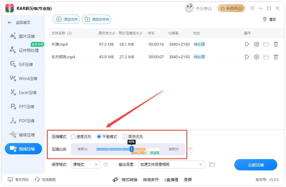Screen dimensions: 286x187
Task: Click 待处理 status of 东方明珠.mp4
Action: coord(199,57)
